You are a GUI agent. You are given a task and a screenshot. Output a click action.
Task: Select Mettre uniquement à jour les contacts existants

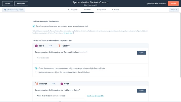click(36, 72)
